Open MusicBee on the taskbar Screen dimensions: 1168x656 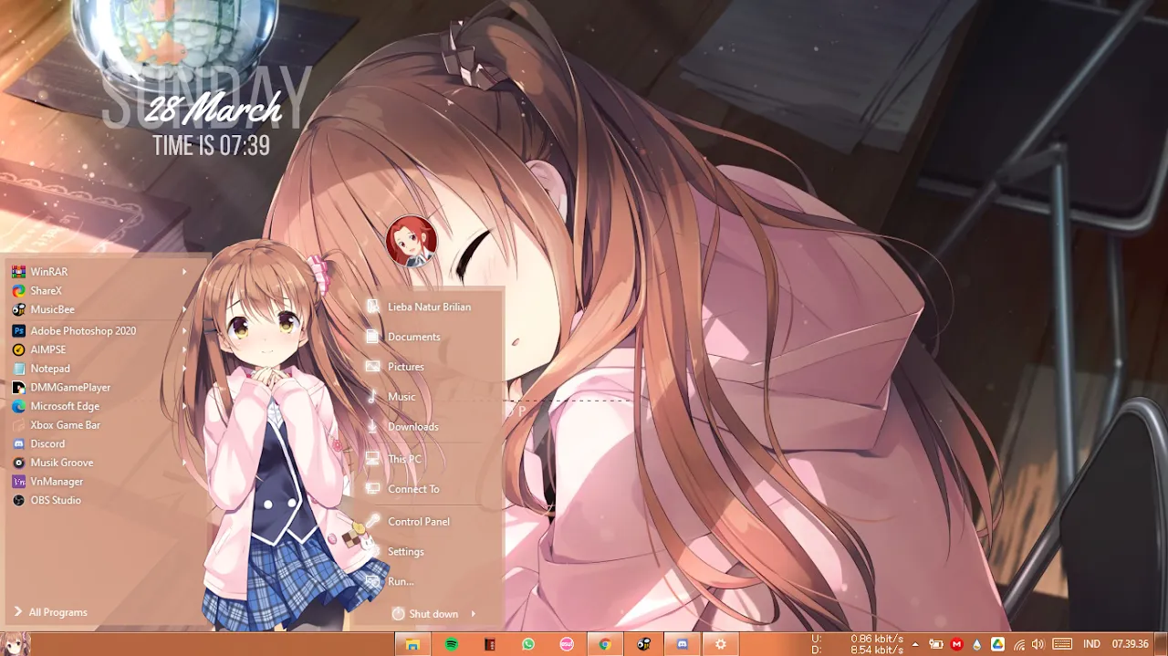pyautogui.click(x=644, y=644)
